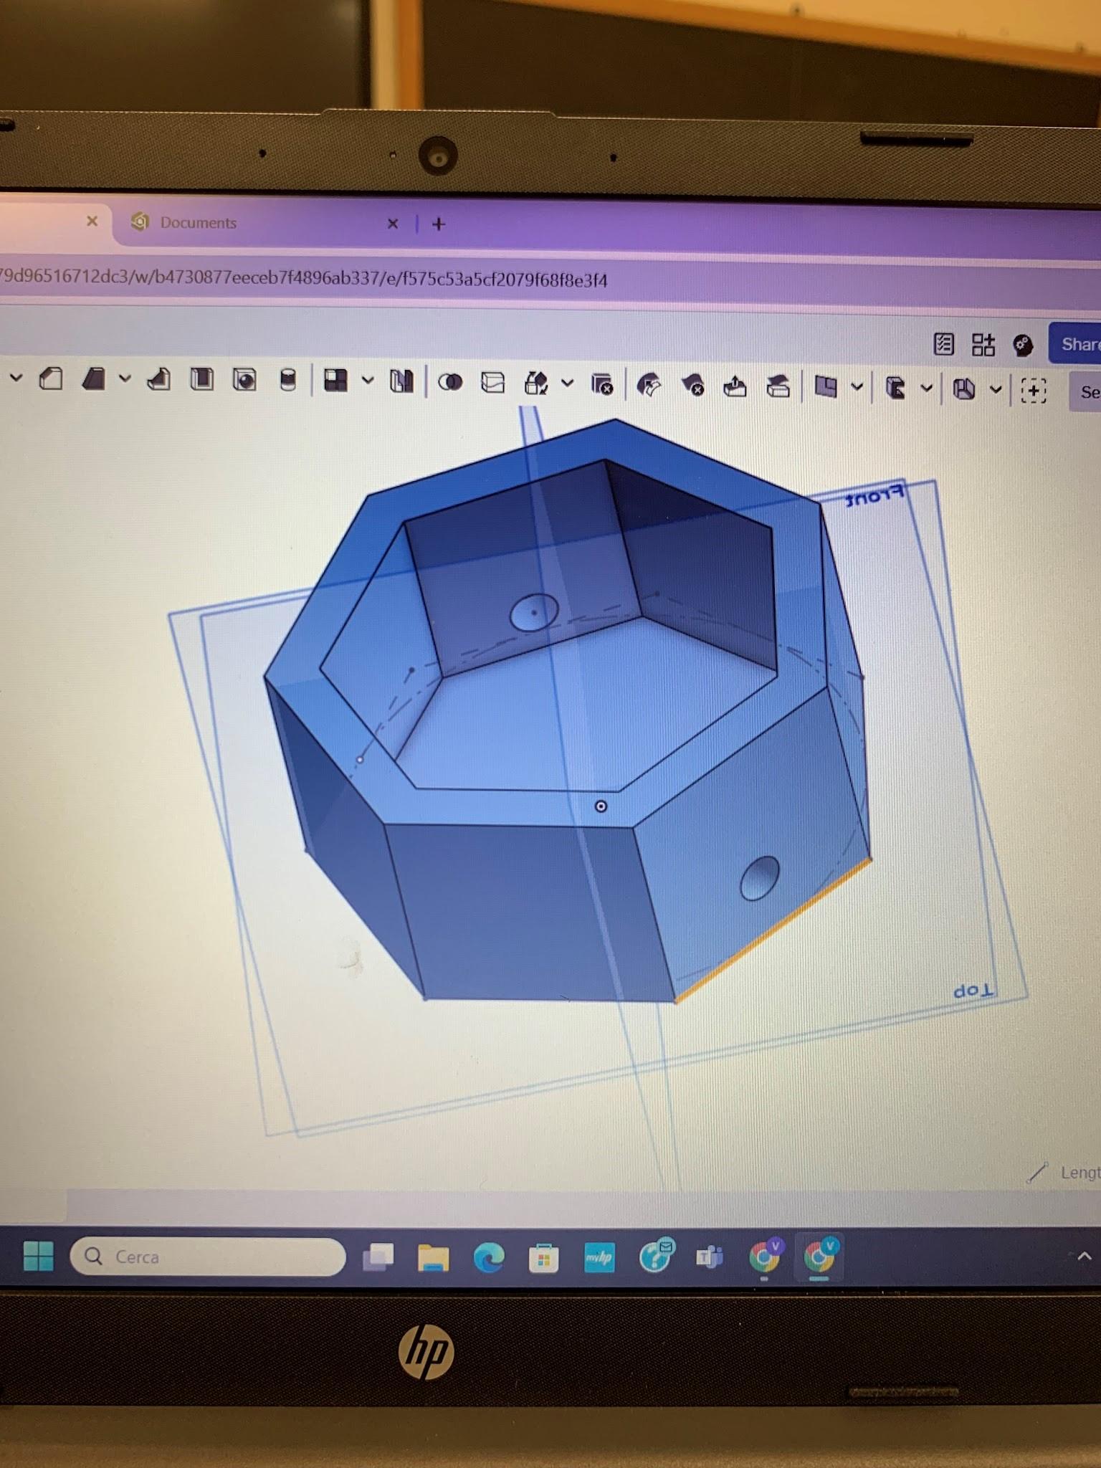Select the Transform tool
Image resolution: width=1101 pixels, height=1468 pixels.
pos(536,383)
